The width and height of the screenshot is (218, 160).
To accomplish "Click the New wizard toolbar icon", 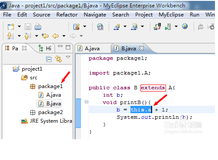I will (x=11, y=26).
